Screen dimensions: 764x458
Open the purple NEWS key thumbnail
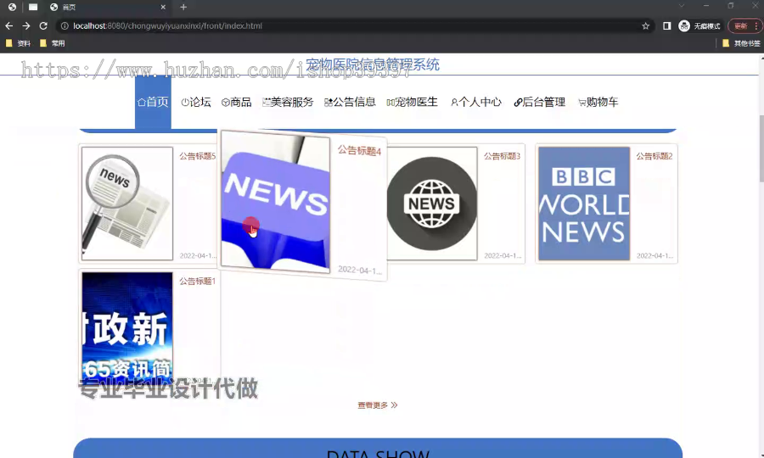tap(275, 201)
